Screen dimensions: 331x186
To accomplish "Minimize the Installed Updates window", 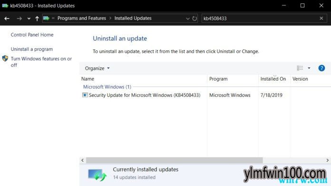I will (284, 6).
